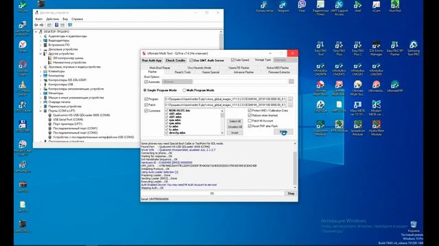Toggle the Use UMT Auth Server checkbox
The width and height of the screenshot is (439, 246).
[191, 60]
